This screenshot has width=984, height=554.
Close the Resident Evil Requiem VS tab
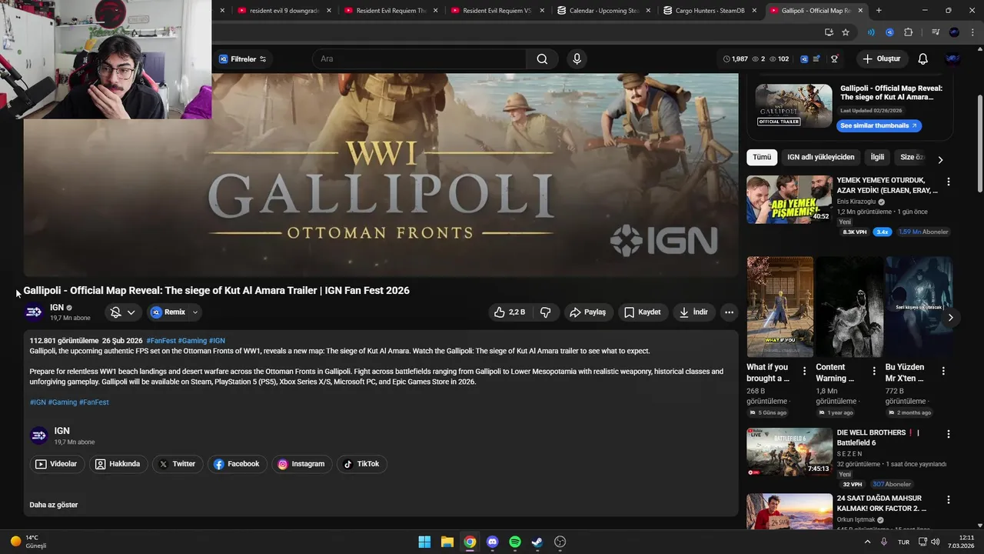coord(543,11)
